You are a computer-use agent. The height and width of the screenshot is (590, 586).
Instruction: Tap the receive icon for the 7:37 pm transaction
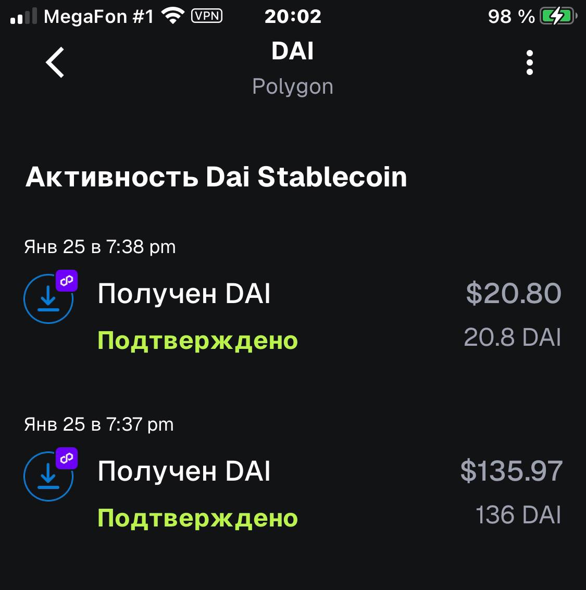(48, 476)
